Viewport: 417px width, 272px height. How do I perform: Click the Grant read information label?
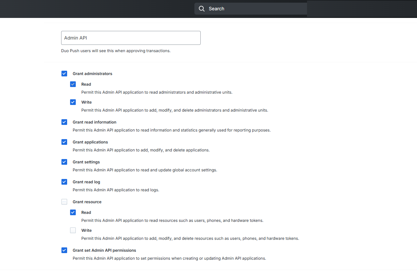coord(94,122)
